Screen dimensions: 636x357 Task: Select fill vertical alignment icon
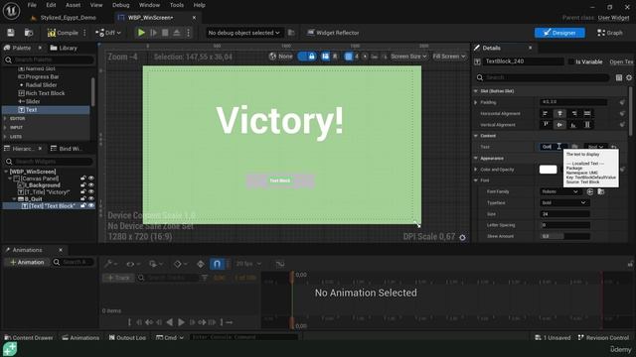(x=587, y=125)
